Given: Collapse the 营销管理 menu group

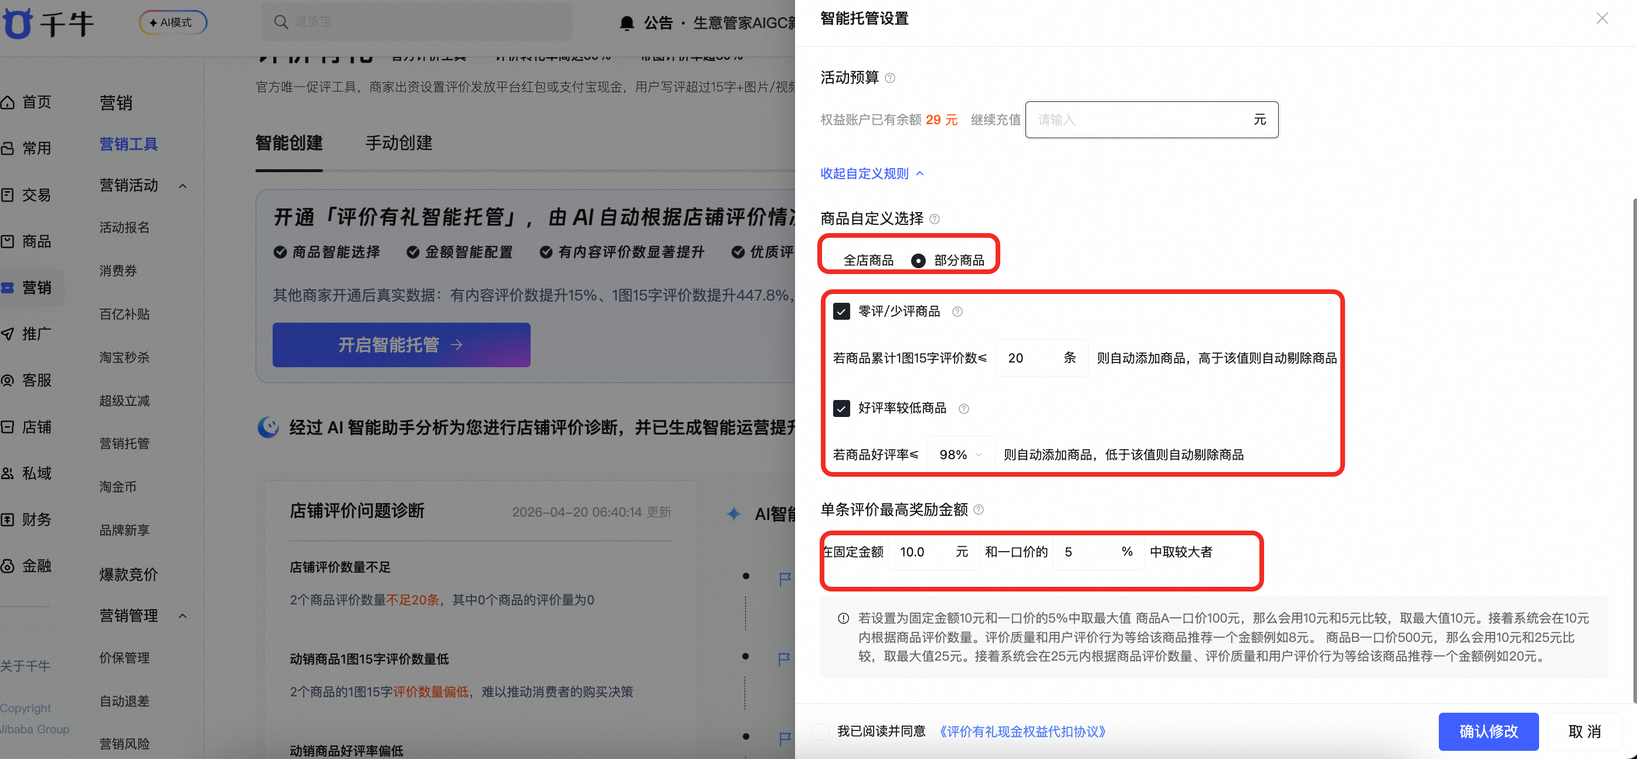Looking at the screenshot, I should click(x=183, y=616).
